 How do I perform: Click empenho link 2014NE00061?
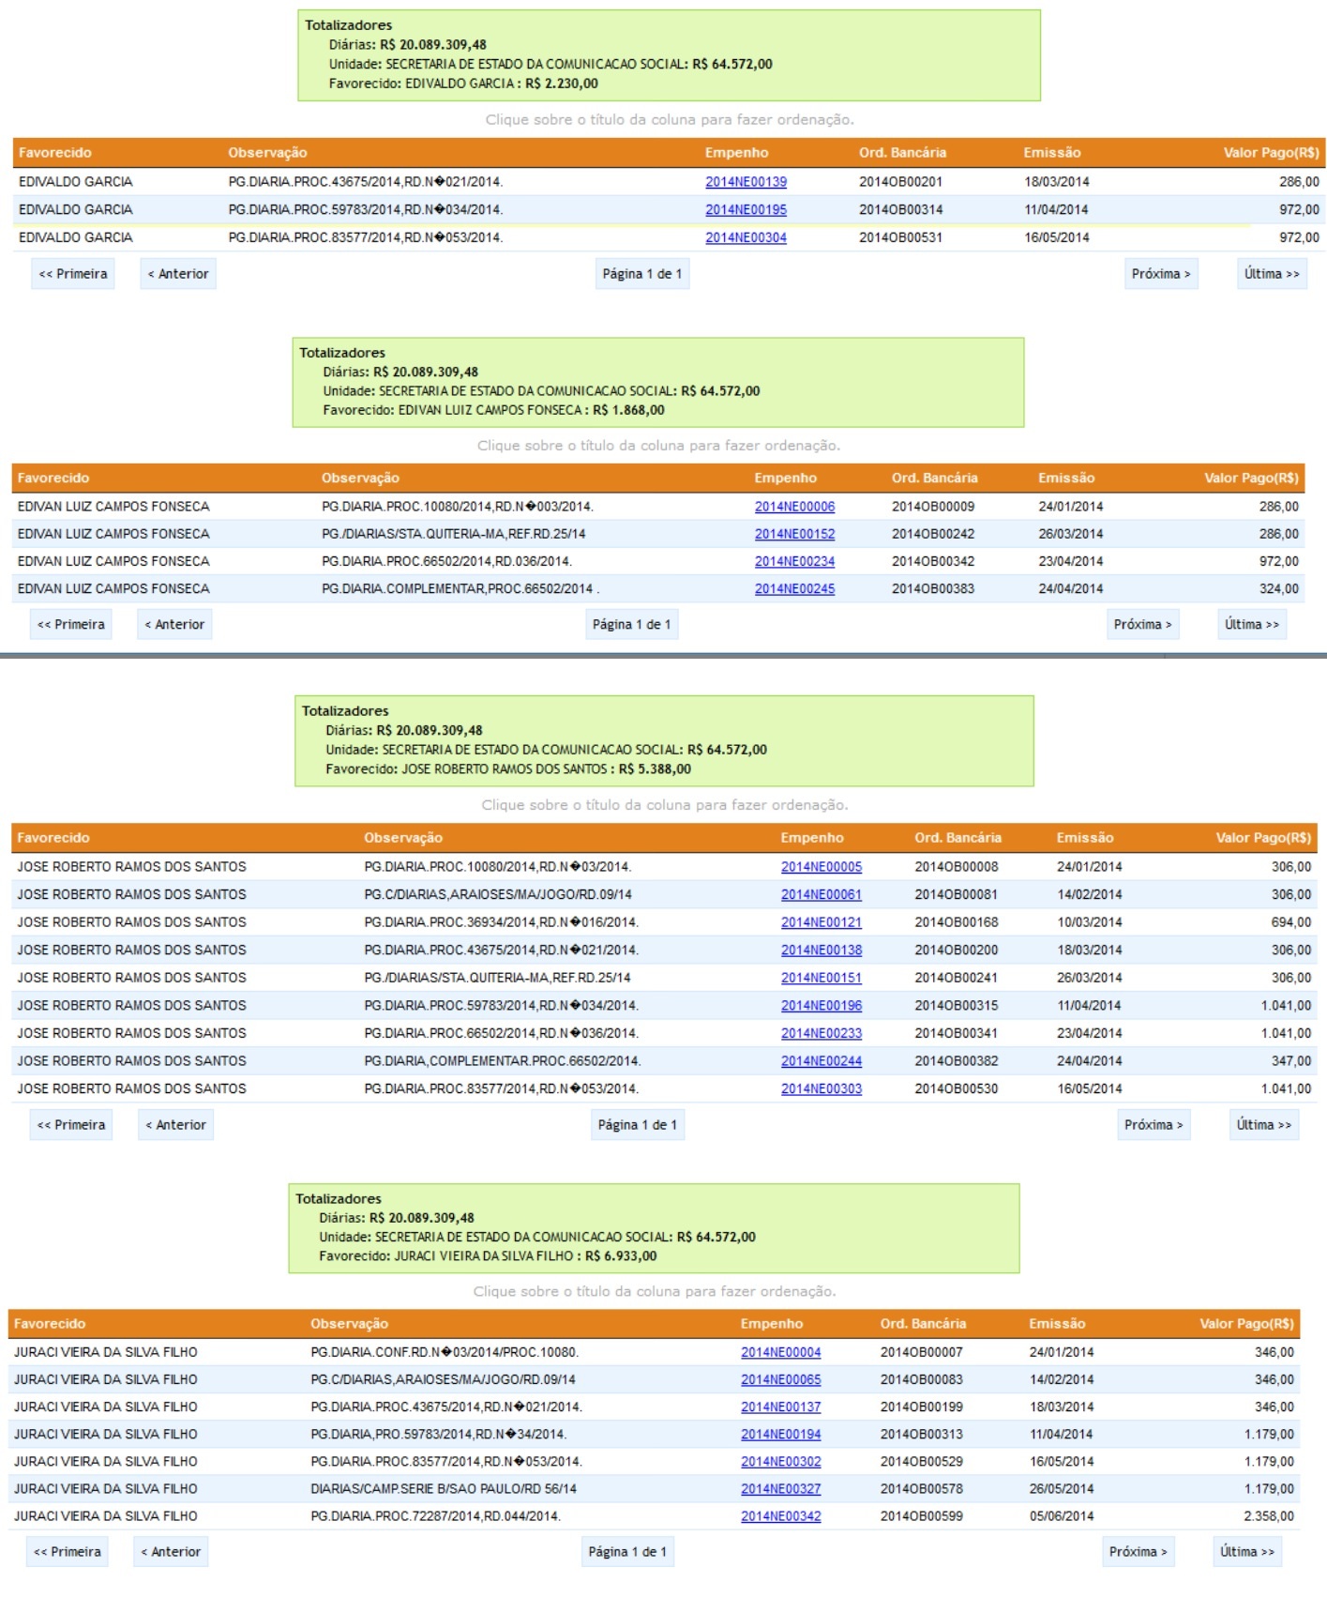tap(821, 895)
